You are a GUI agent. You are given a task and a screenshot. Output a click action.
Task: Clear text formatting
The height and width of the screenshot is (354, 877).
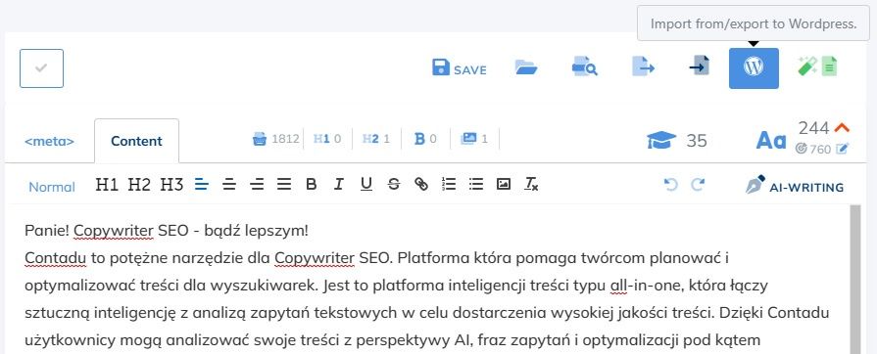531,184
